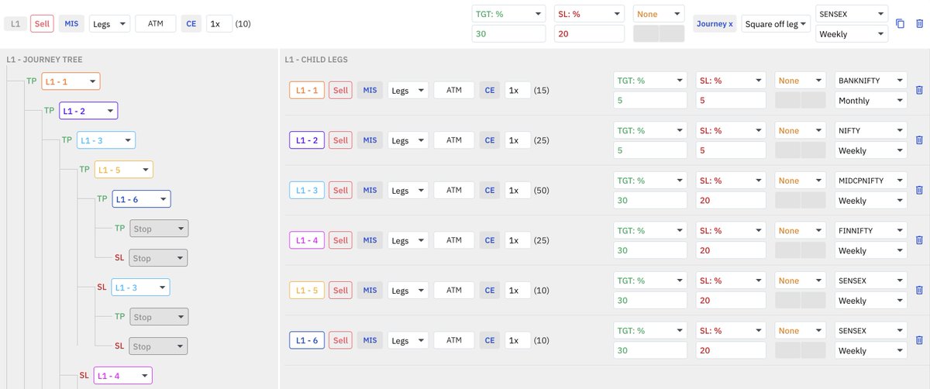Screen dimensions: 930x389
Task: Open parent leg SL: % dropdown
Action: (590, 13)
